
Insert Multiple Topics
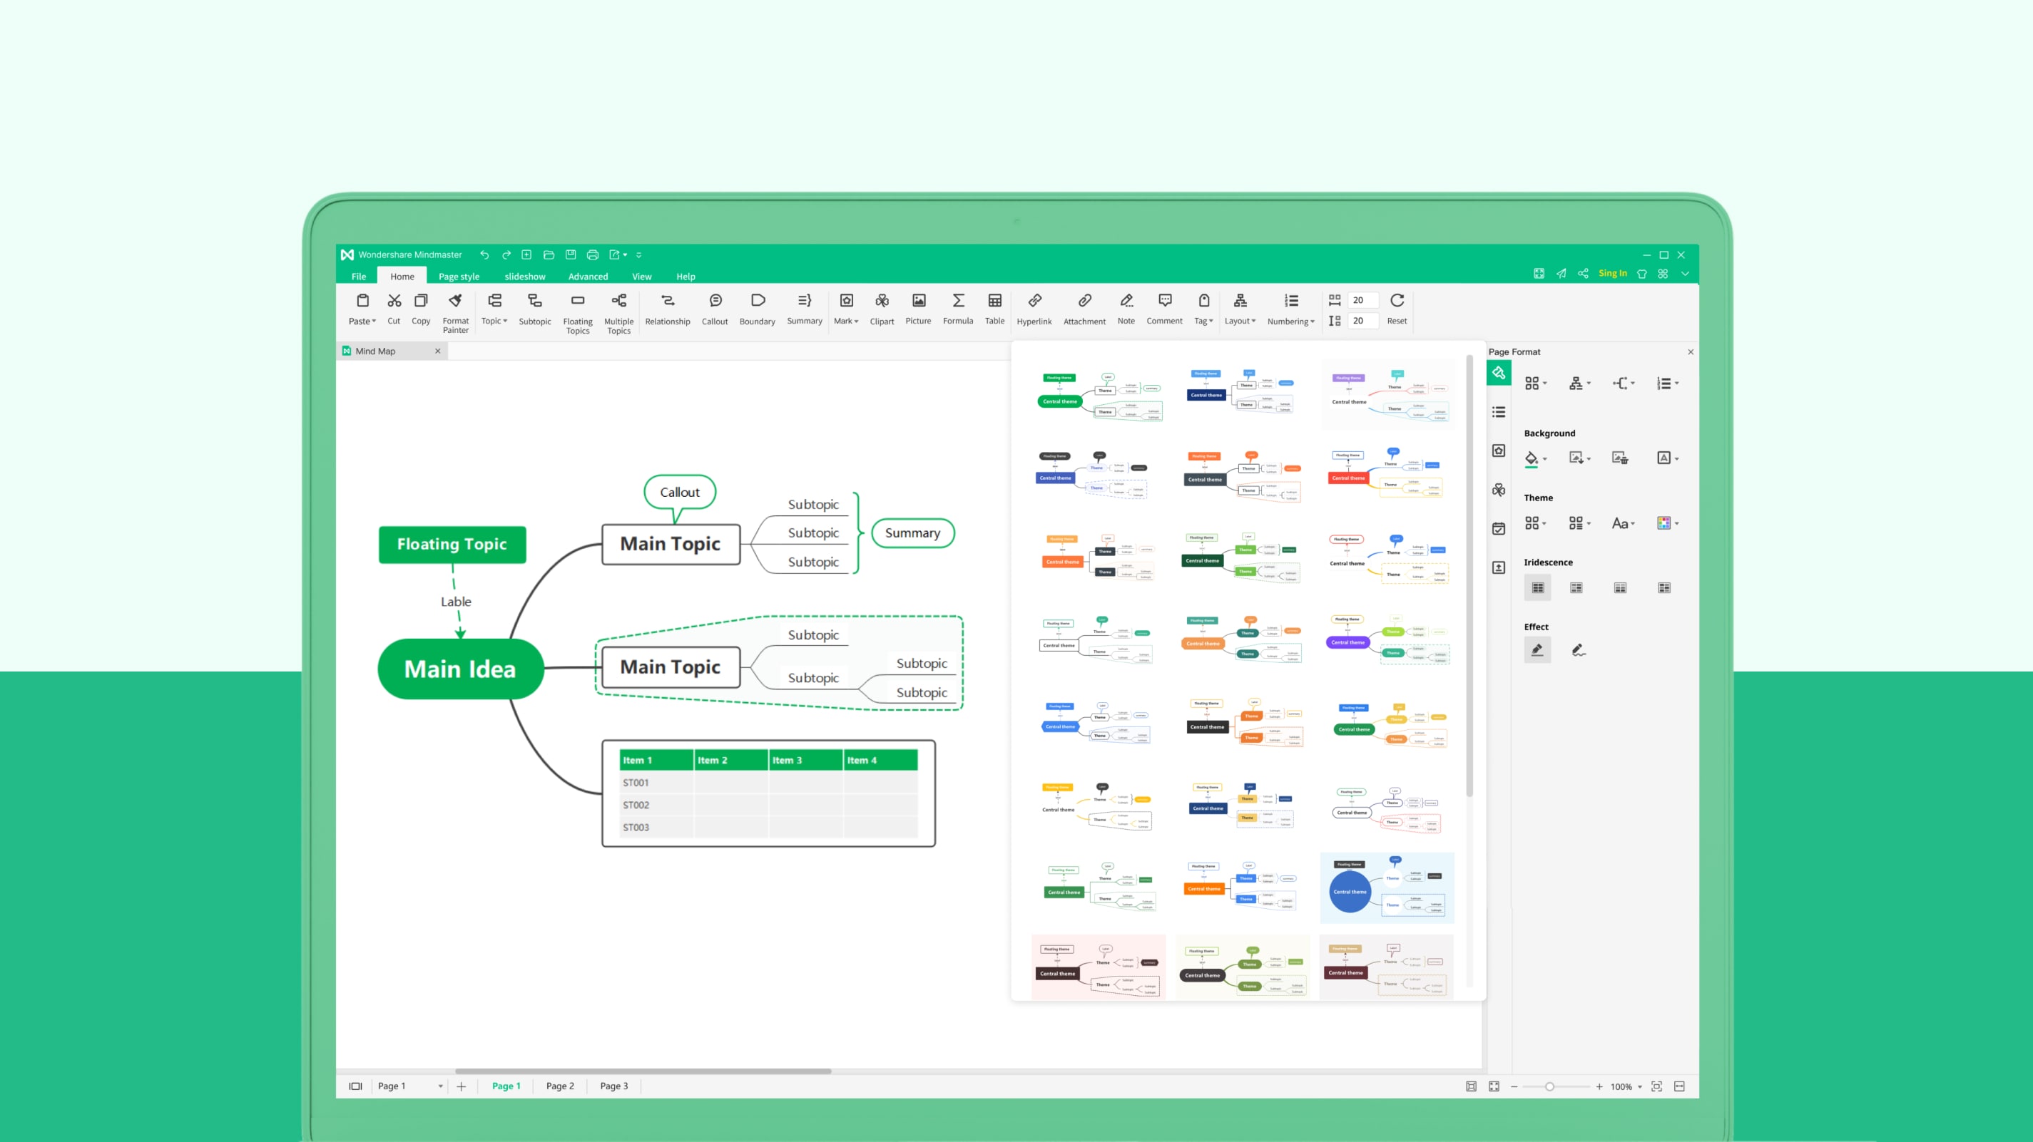point(618,313)
